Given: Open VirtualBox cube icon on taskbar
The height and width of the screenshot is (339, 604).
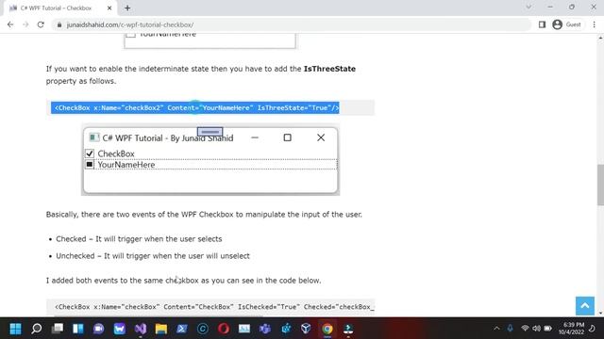Looking at the screenshot, I should [306, 329].
